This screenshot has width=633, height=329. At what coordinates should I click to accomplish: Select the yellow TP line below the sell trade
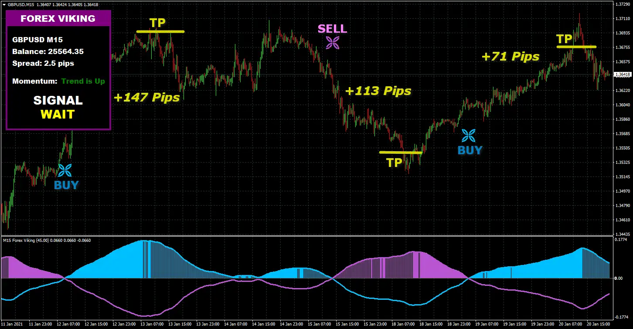pos(401,153)
